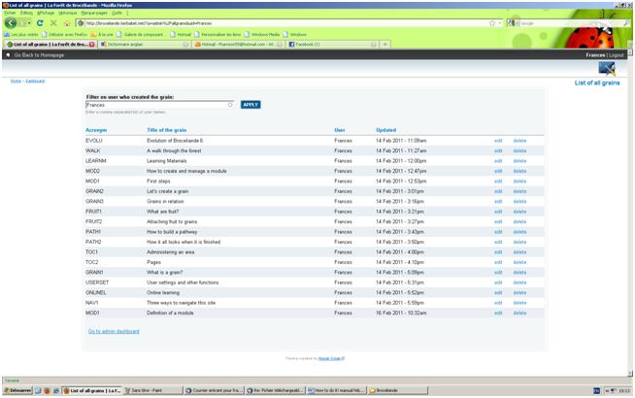
Task: Open the 'Débuter avec Firefox' bookmark
Action: [x=65, y=34]
